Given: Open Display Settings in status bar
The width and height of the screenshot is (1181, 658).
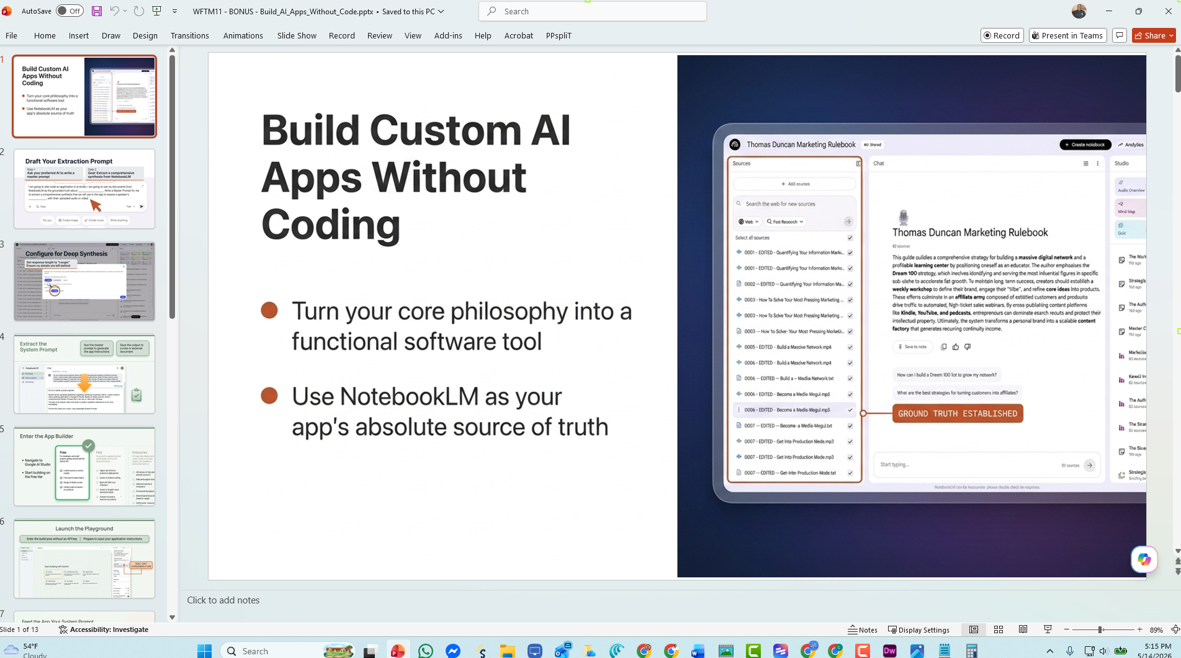Looking at the screenshot, I should point(919,629).
